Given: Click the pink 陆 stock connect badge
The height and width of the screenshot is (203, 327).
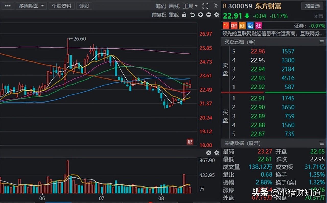Looking at the screenshot, I should (x=259, y=25).
